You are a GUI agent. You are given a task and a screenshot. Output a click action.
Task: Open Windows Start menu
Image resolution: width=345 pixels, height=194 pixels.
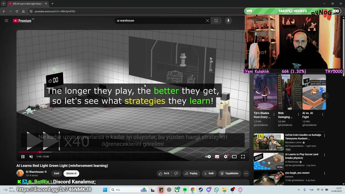click(105, 190)
